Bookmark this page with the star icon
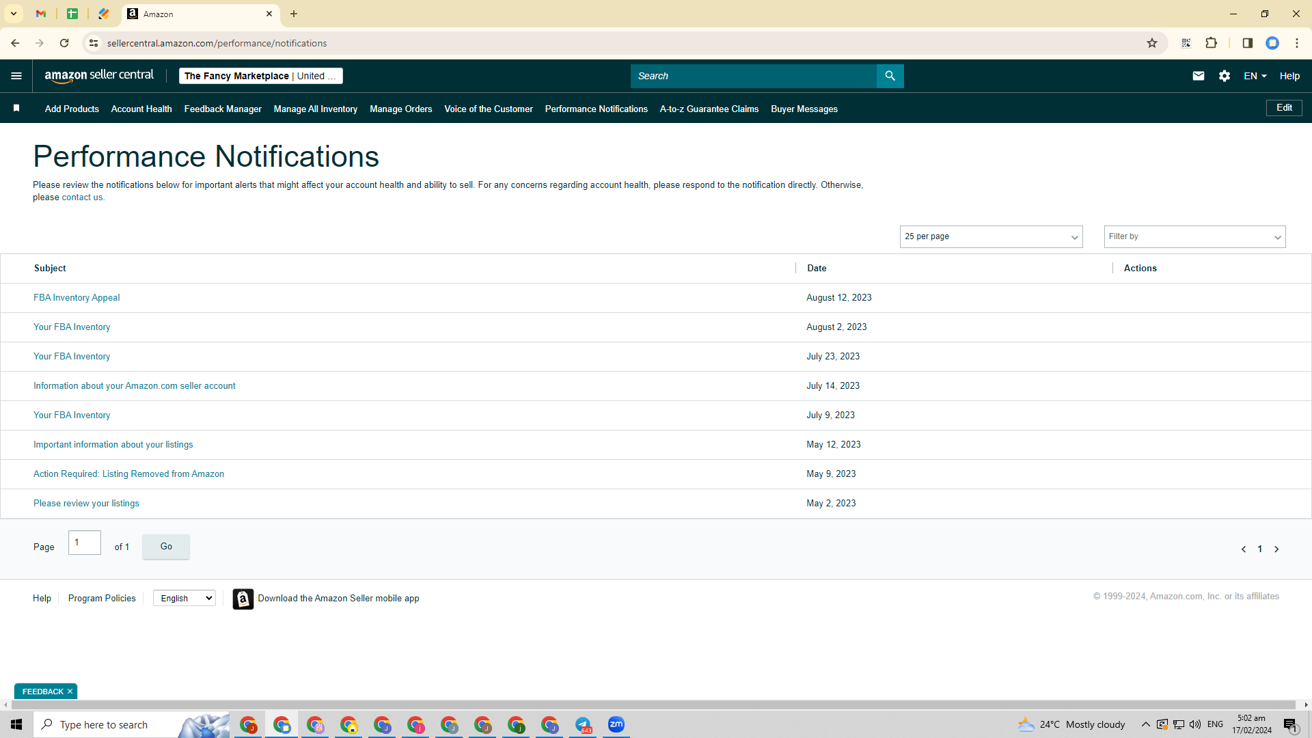The height and width of the screenshot is (738, 1312). point(1152,43)
